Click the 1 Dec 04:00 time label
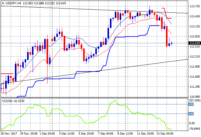The width and height of the screenshot is (201, 137). 47,134
